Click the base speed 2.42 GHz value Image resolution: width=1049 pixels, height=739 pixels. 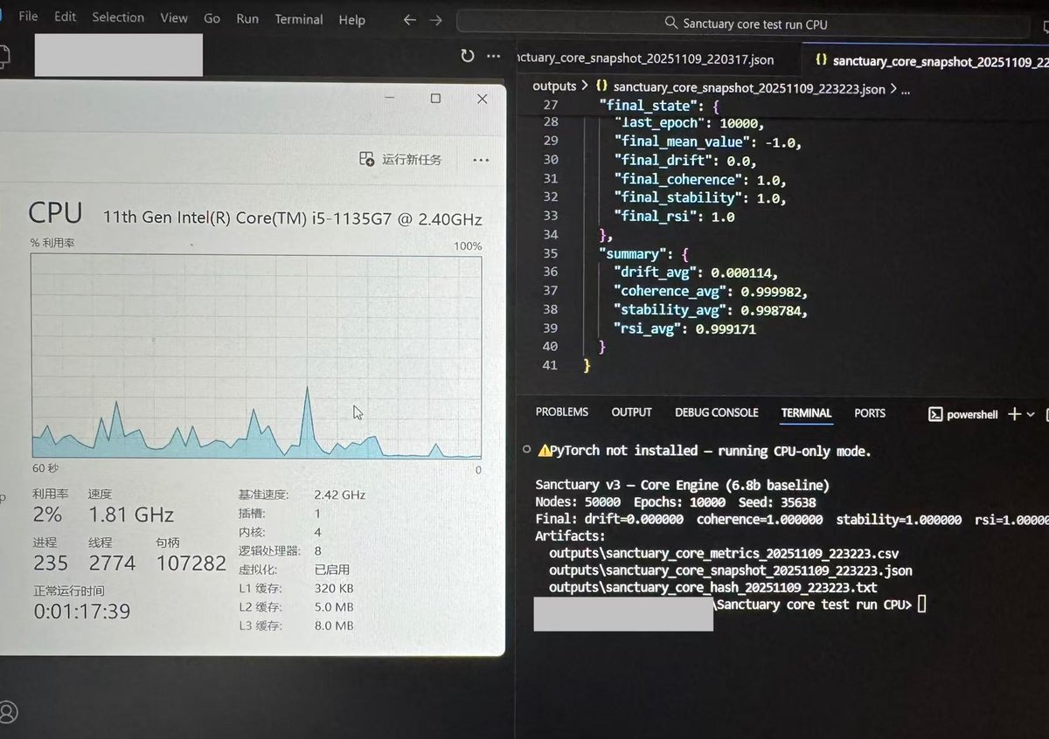(340, 494)
